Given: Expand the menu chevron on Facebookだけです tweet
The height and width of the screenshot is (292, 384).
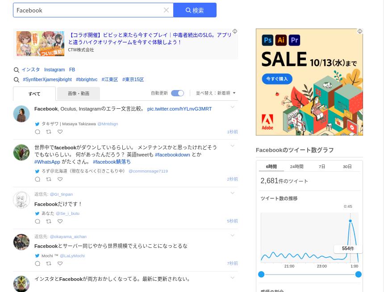Looking at the screenshot, I should click(232, 193).
